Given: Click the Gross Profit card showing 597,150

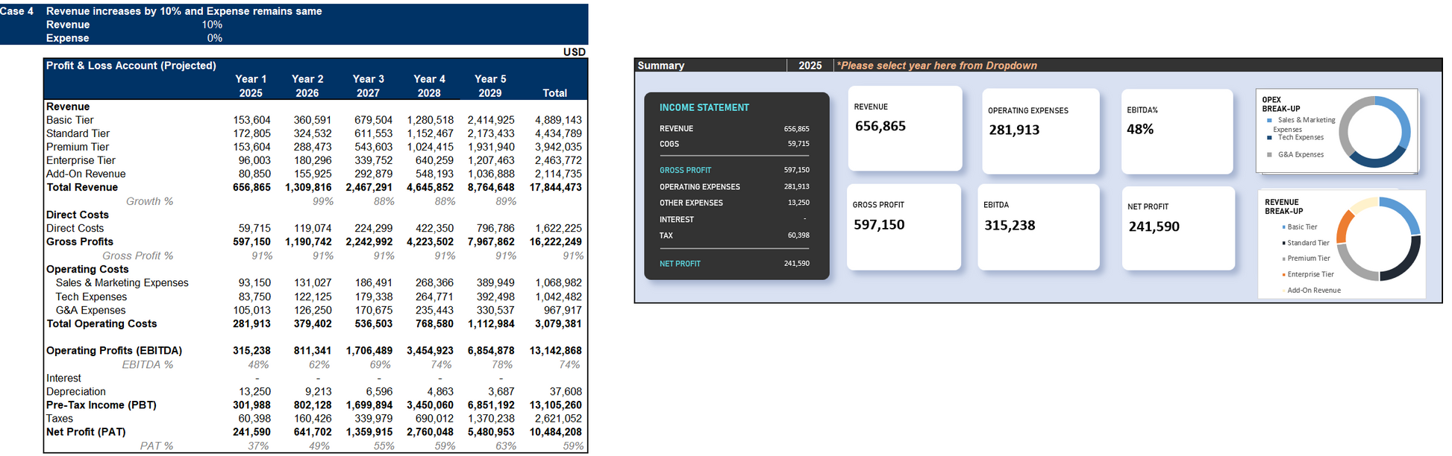Looking at the screenshot, I should (903, 227).
